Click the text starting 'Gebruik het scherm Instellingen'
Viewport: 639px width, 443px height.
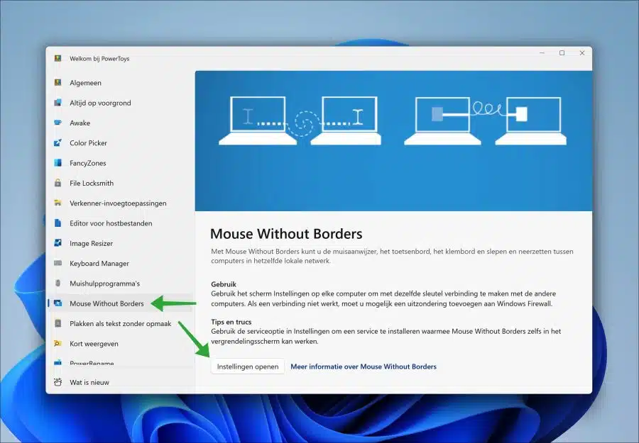(383, 298)
